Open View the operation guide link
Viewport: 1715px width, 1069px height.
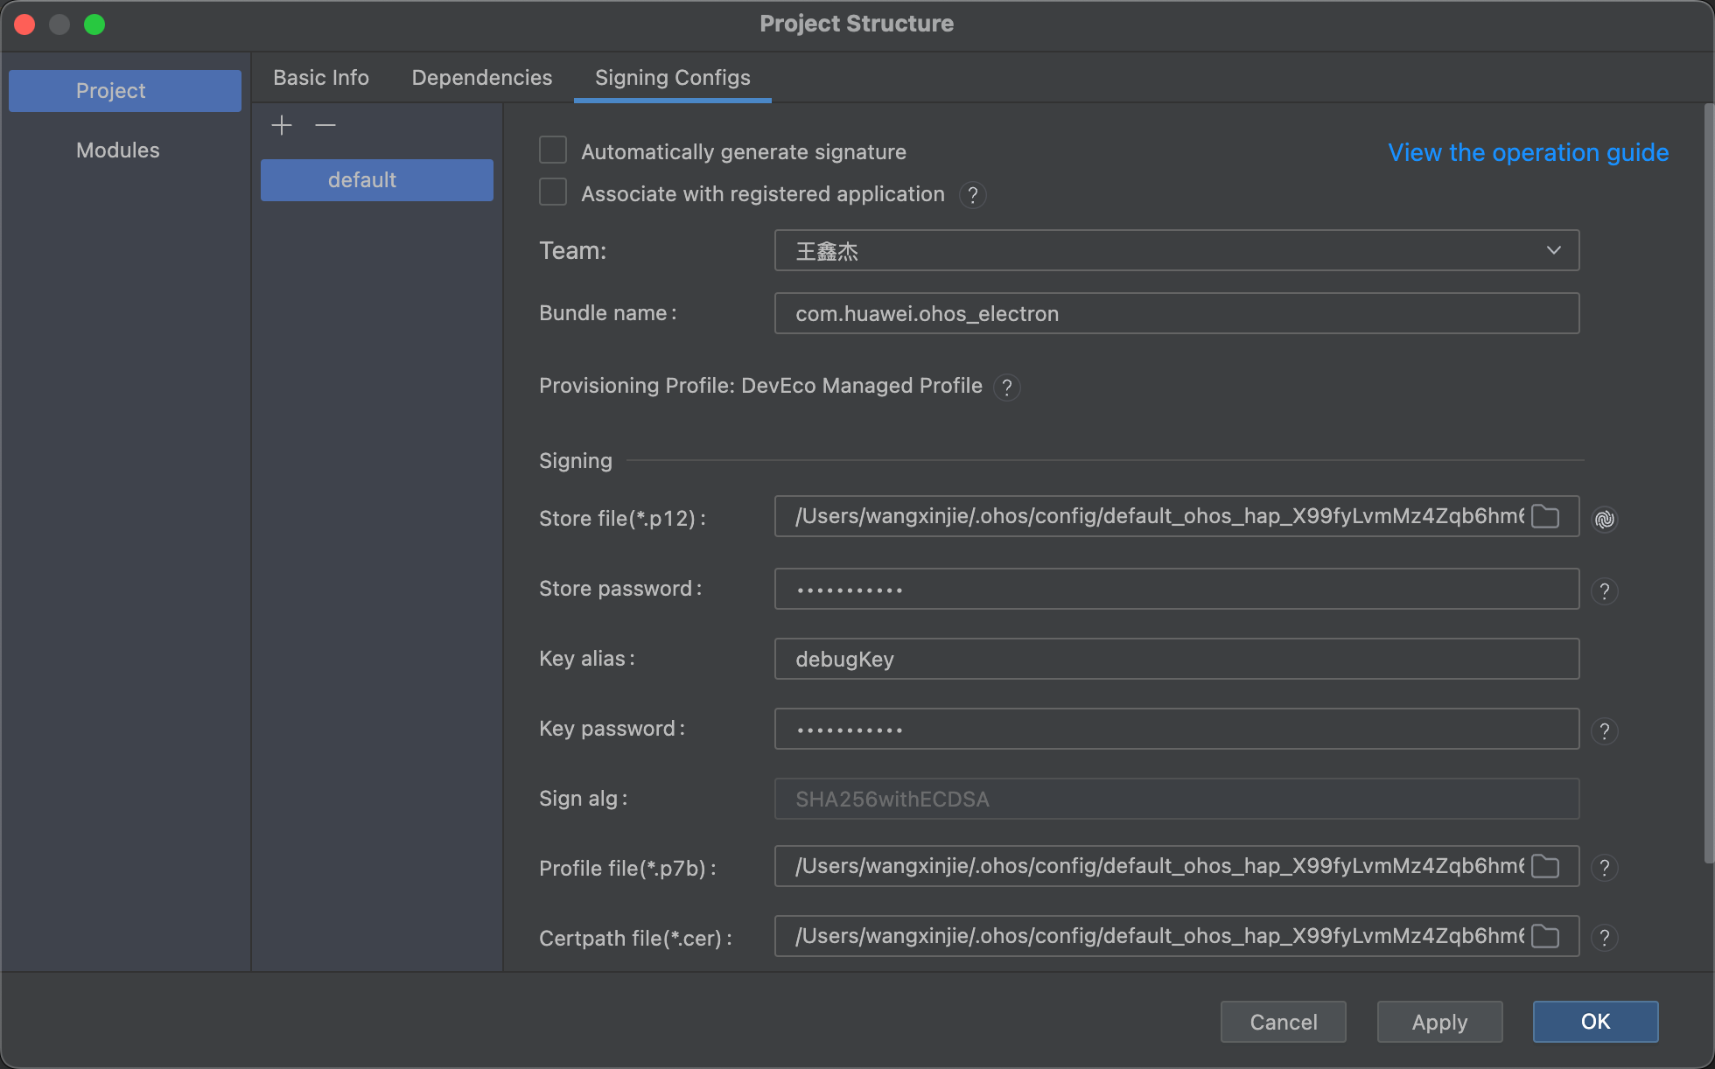coord(1528,152)
